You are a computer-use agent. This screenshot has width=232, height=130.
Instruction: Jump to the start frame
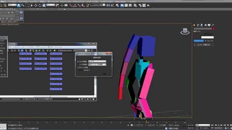212,125
